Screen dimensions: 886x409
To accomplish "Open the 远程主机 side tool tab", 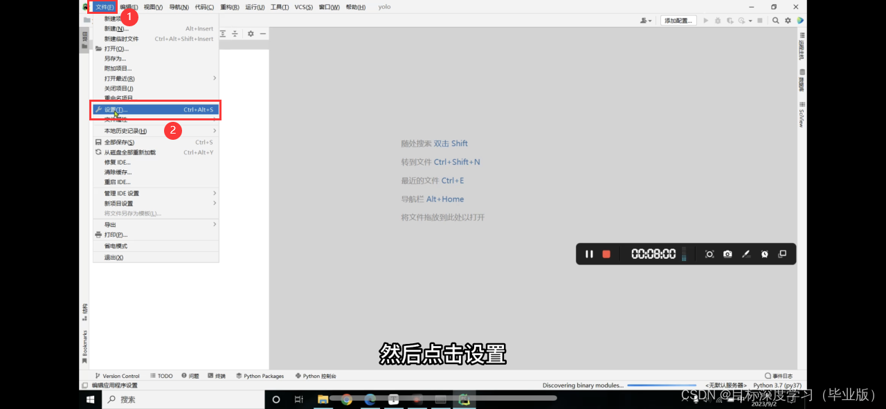I will pos(802,46).
